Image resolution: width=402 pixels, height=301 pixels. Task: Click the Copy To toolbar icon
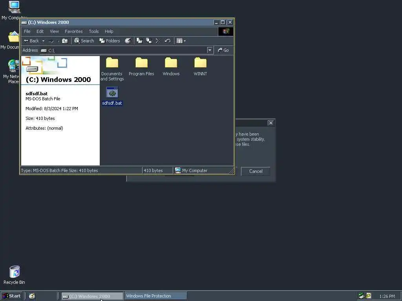pos(149,41)
